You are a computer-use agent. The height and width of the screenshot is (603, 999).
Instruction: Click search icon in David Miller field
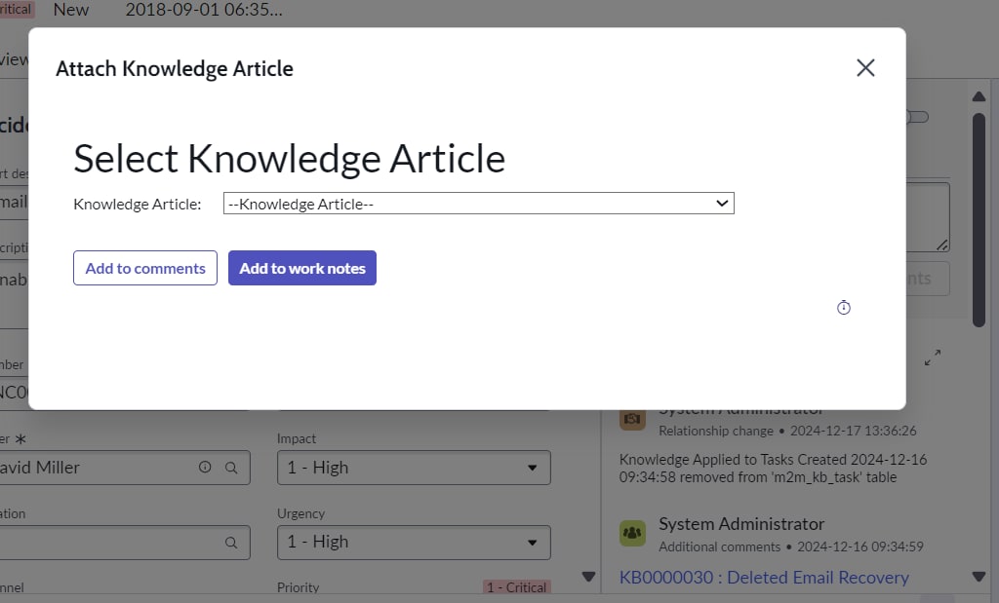pyautogui.click(x=231, y=468)
